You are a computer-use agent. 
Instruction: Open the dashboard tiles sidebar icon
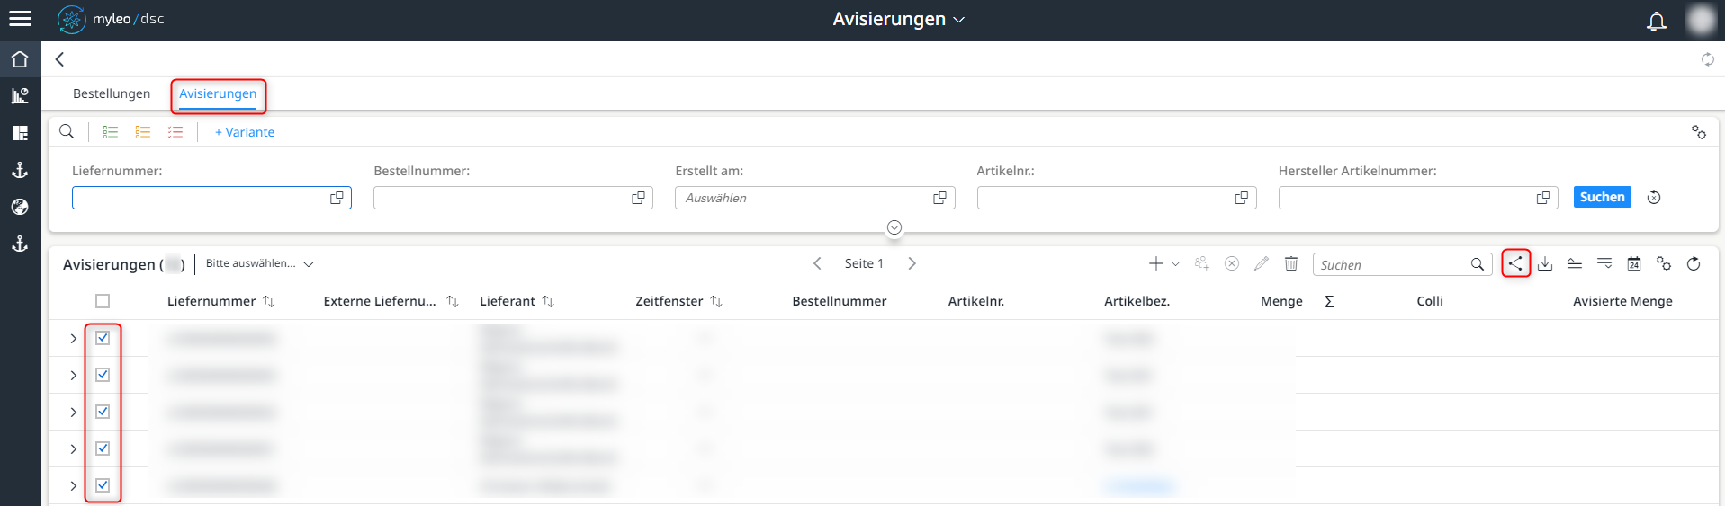(20, 133)
